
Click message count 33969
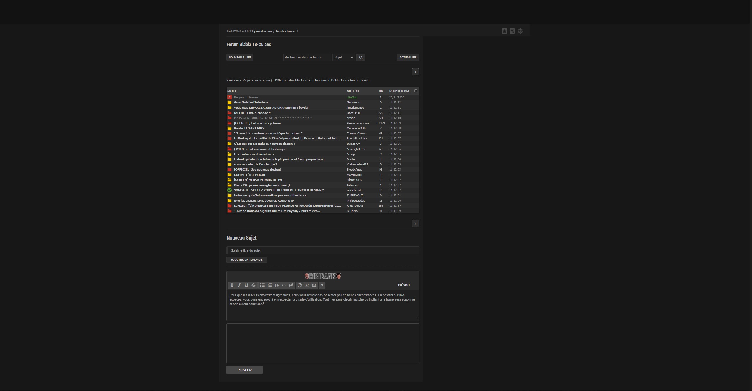tap(380, 123)
